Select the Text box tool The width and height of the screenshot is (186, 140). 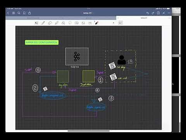pos(90,23)
